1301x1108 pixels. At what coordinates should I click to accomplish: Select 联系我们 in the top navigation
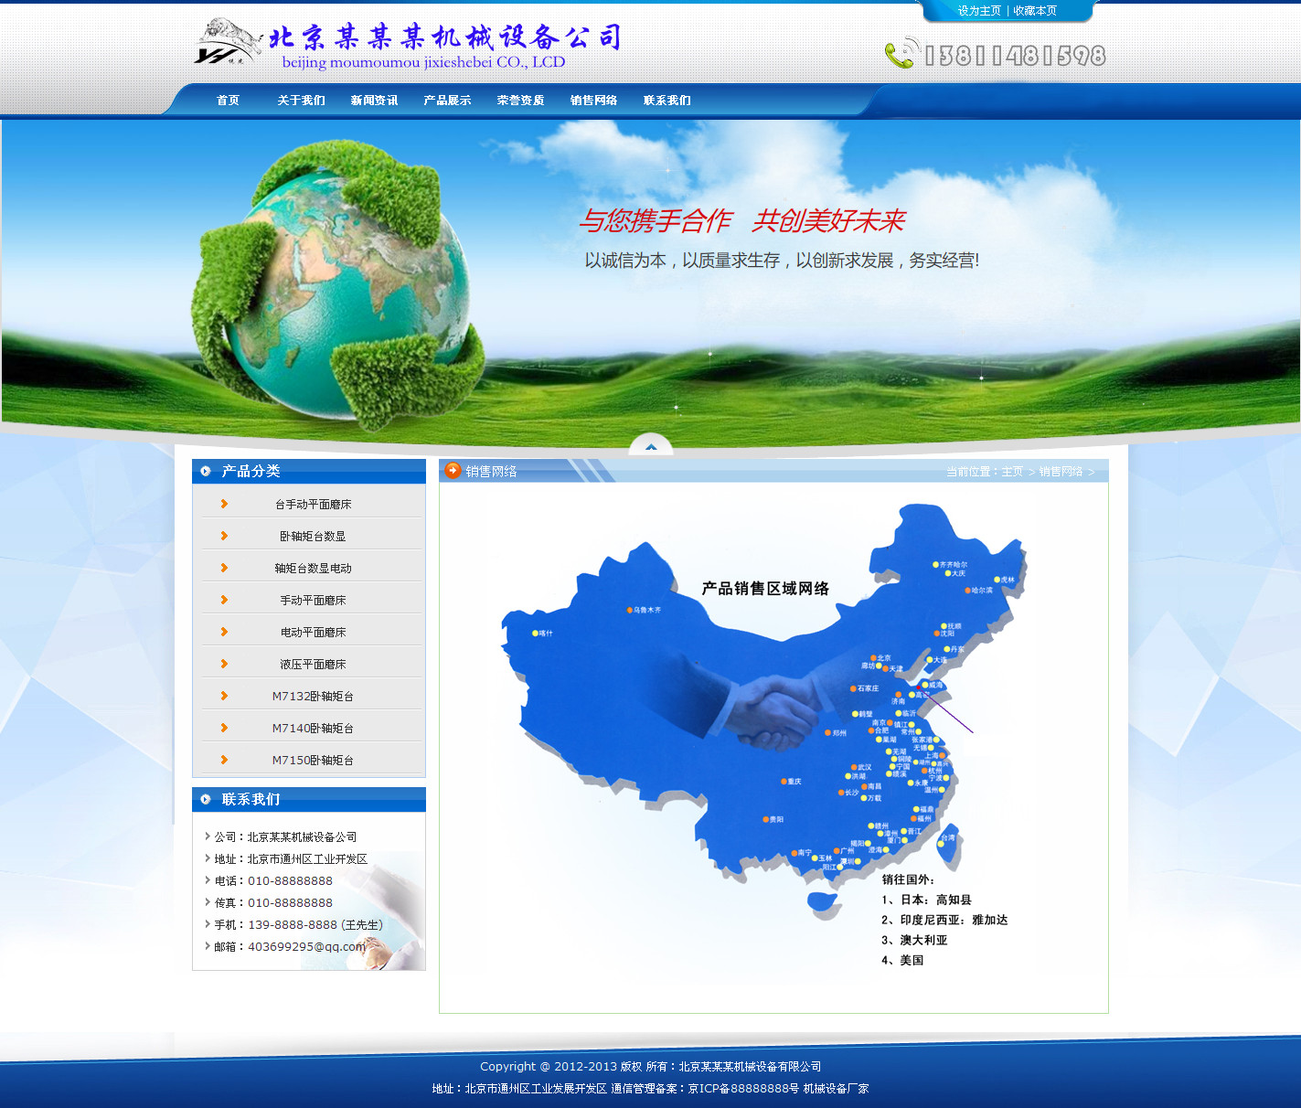click(666, 101)
